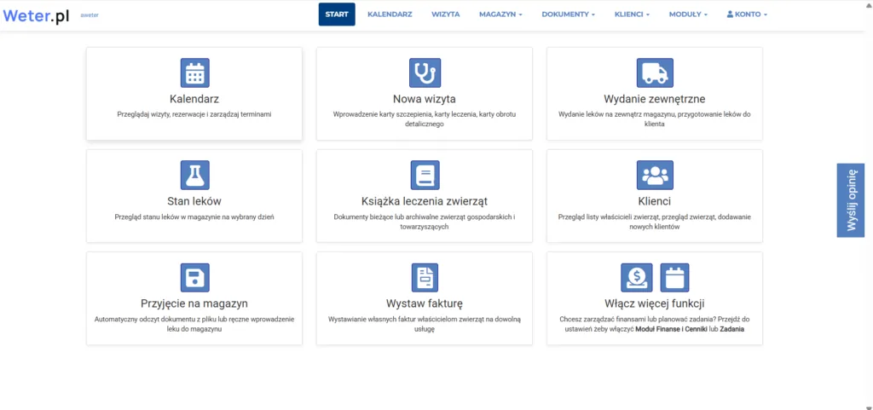This screenshot has width=873, height=410.
Task: Click the invoice document icon for Wystaw fakturę
Action: pos(425,278)
